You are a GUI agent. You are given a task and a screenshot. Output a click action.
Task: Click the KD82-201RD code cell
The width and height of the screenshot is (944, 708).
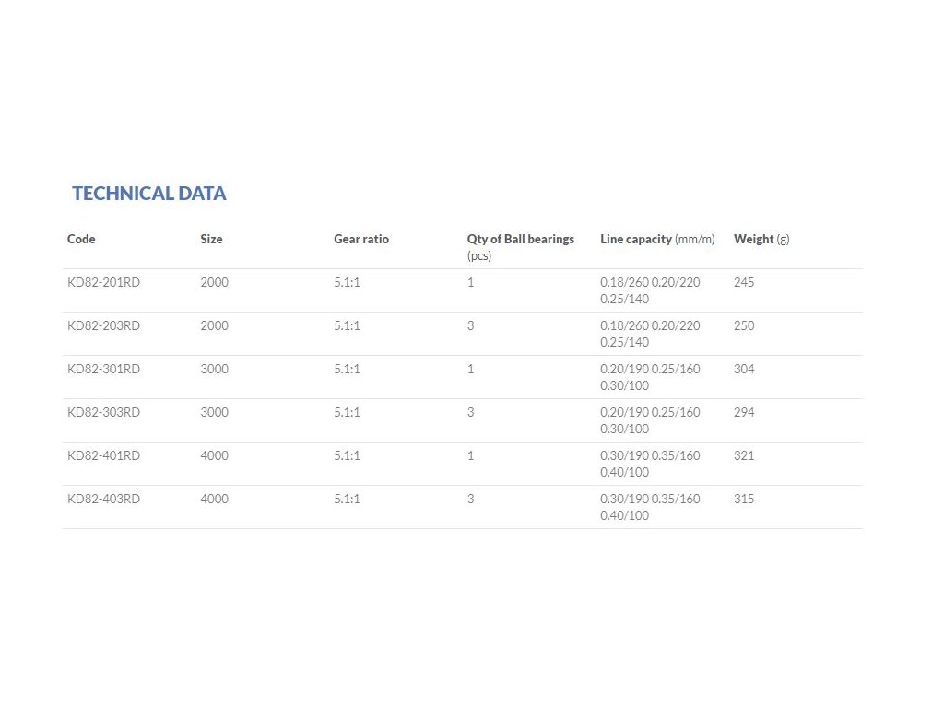pyautogui.click(x=104, y=282)
